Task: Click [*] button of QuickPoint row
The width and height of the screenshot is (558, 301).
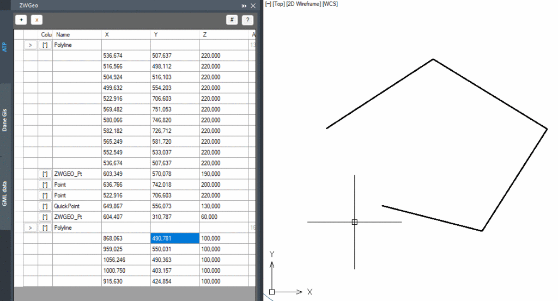Action: [x=45, y=206]
